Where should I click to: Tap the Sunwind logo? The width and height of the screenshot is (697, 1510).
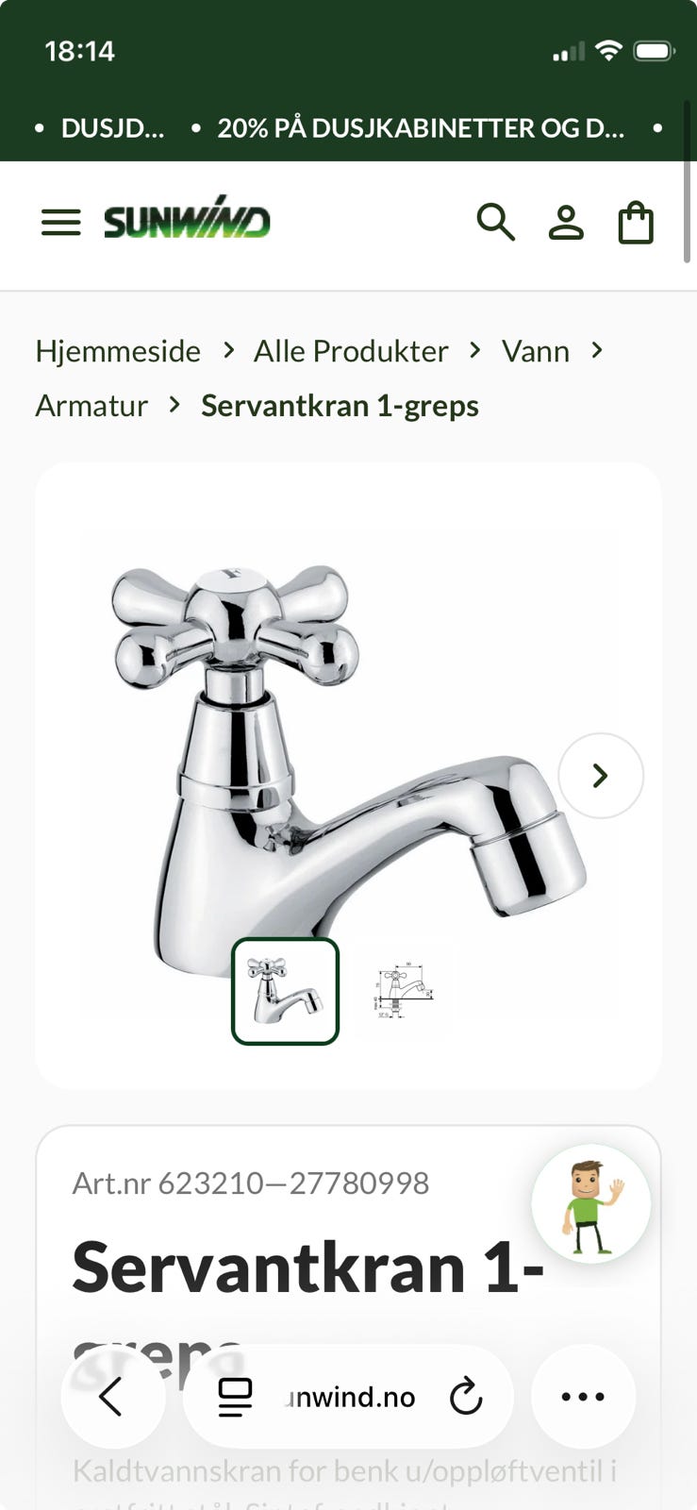click(187, 219)
